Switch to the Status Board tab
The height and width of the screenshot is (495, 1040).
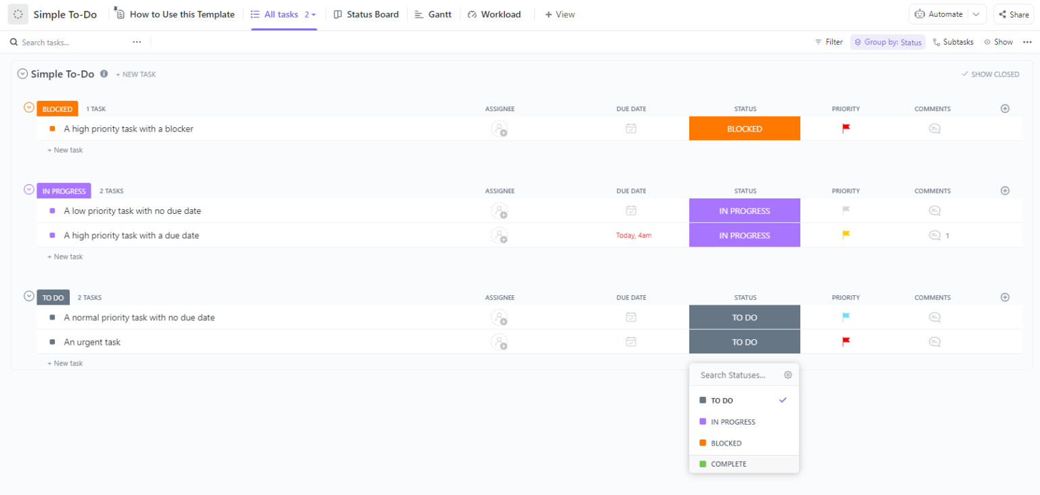tap(366, 14)
